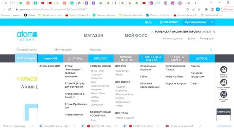Screen dimensions: 234x131
Task: Open Мой магазин link
Action: pyautogui.click(x=63, y=49)
